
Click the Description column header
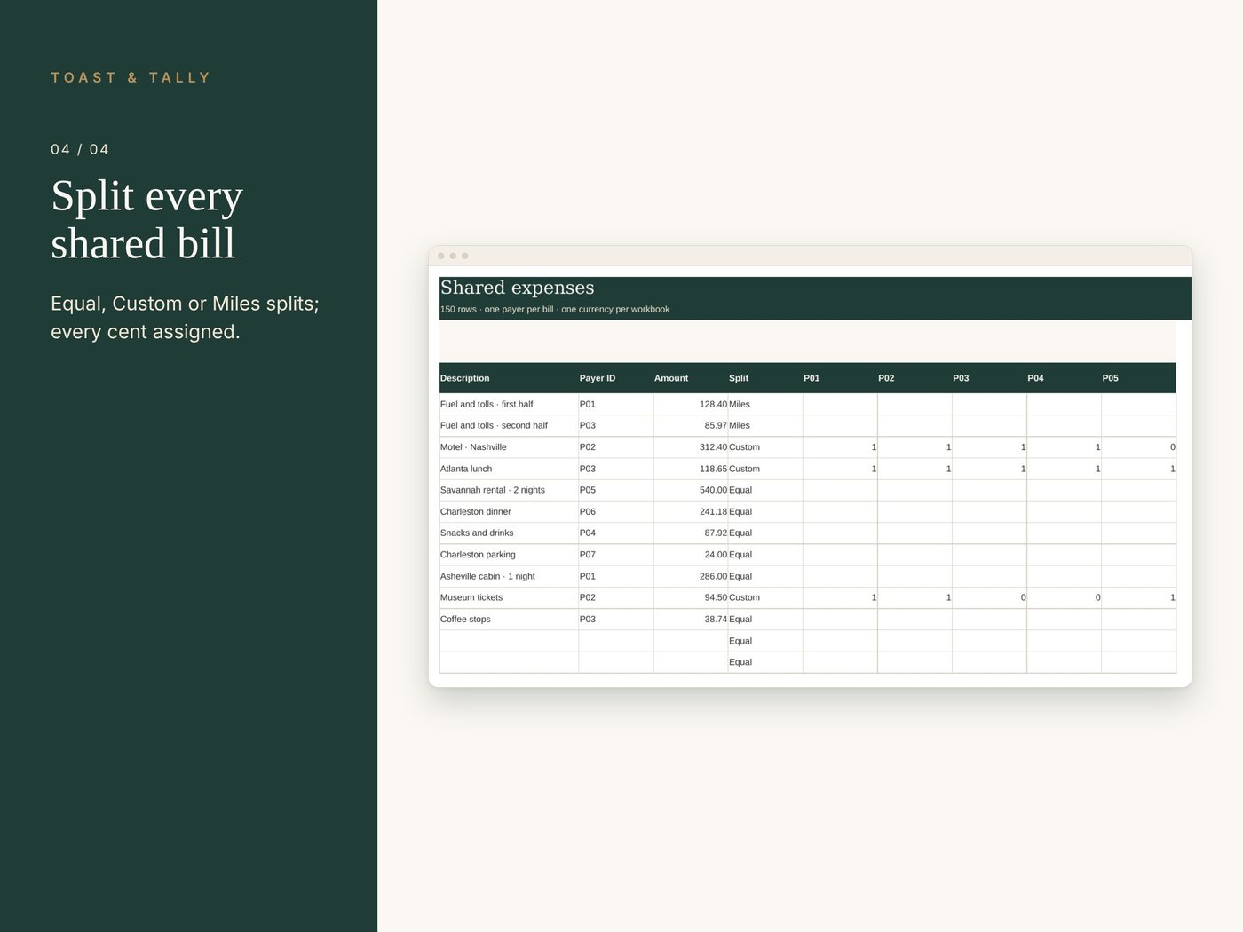coord(509,378)
